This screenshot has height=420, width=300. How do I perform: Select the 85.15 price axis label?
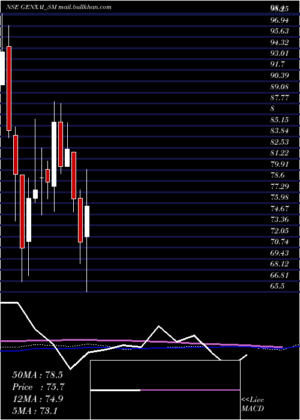coord(279,120)
